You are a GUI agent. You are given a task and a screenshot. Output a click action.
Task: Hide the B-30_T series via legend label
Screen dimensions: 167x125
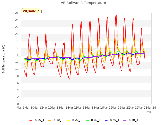96,120
